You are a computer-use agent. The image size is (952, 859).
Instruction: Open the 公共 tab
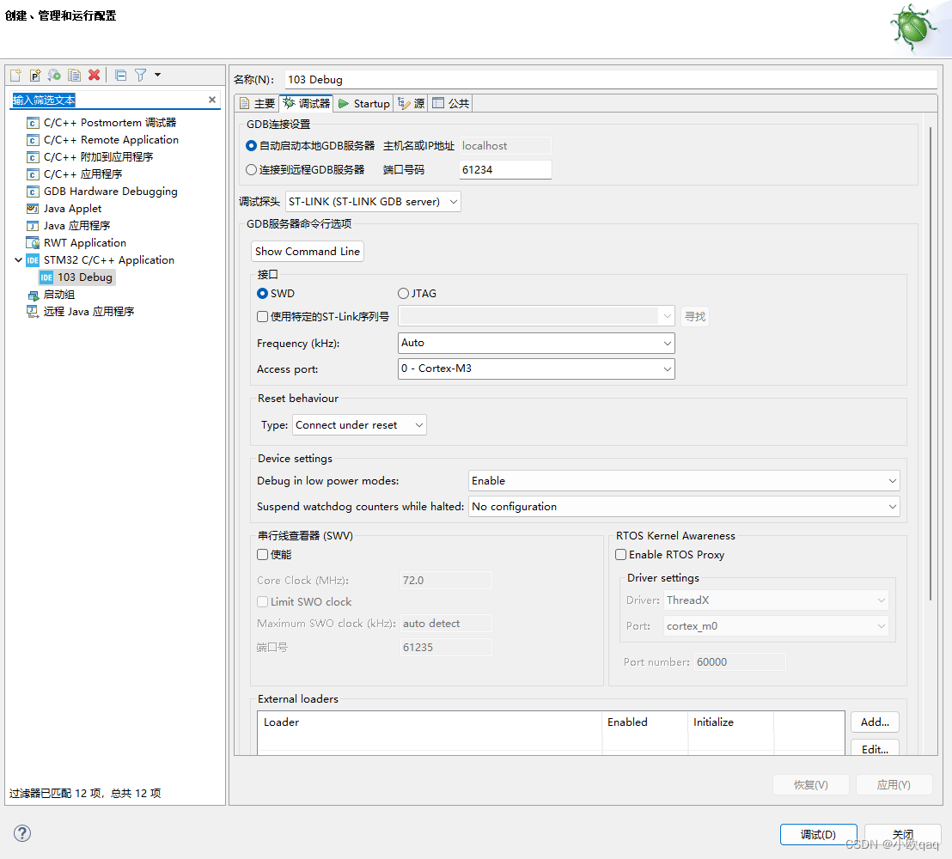(450, 103)
